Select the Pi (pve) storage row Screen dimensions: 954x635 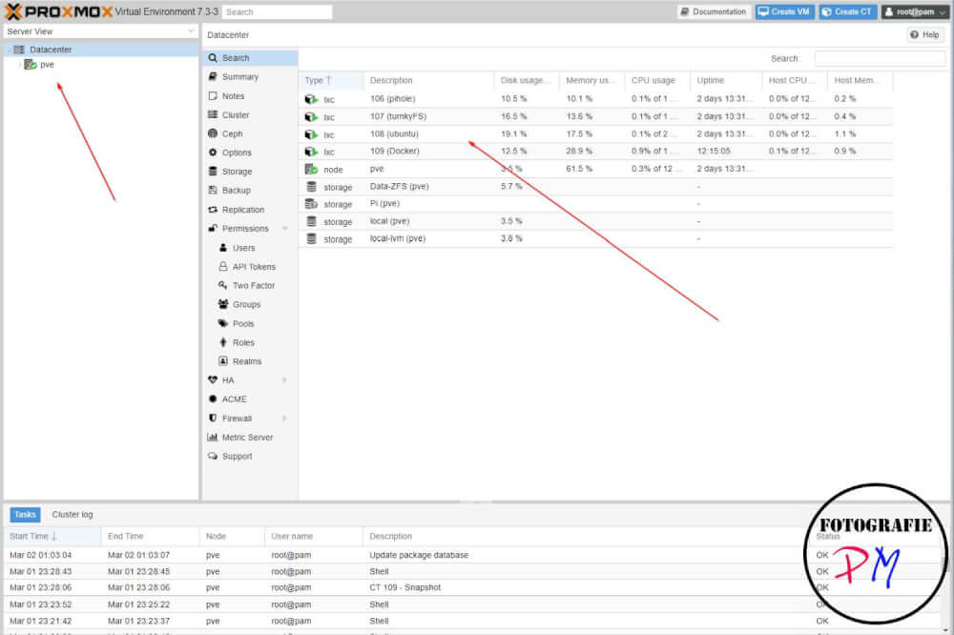[595, 204]
